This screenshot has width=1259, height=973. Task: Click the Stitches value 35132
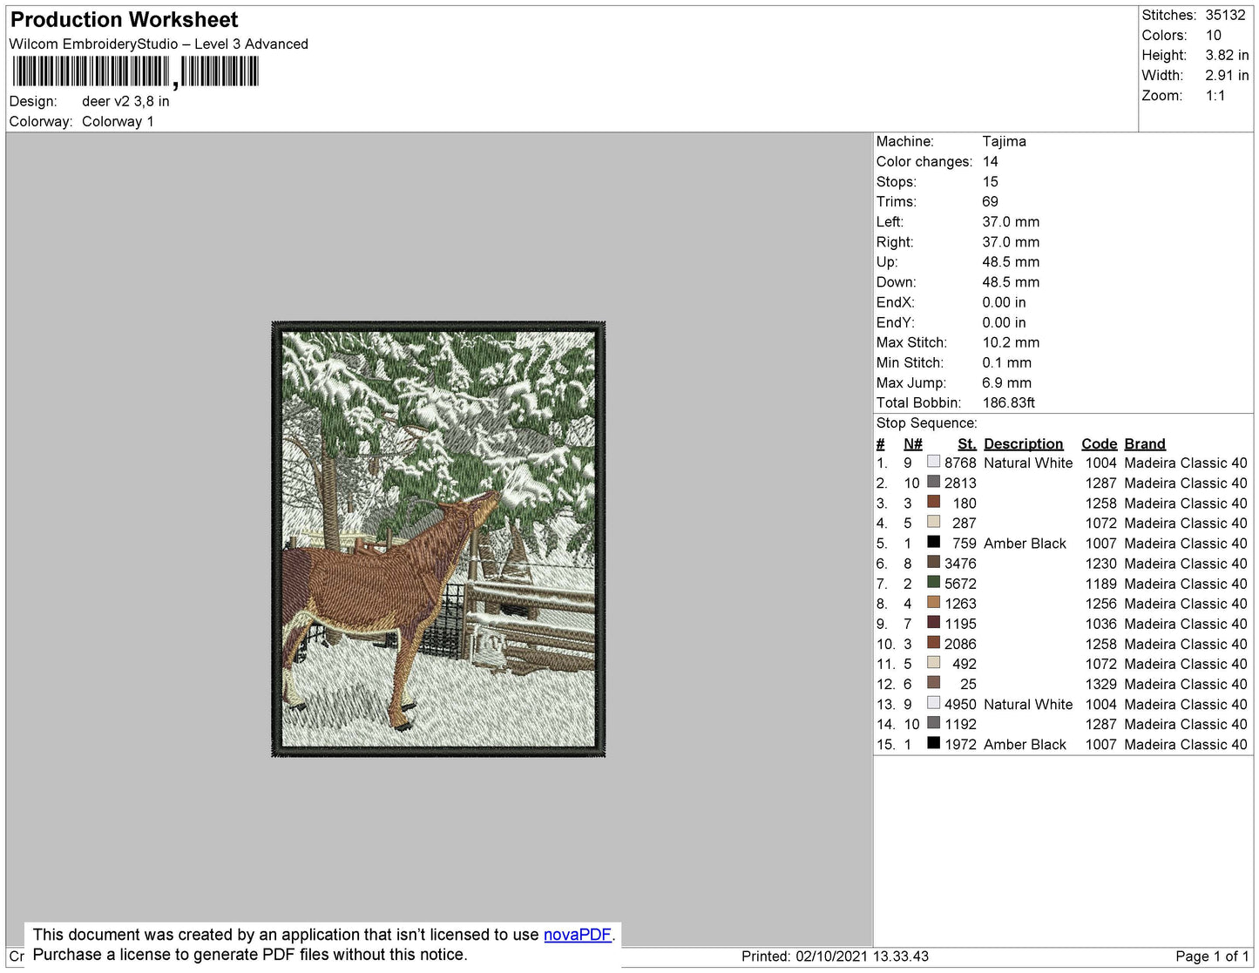click(x=1225, y=16)
